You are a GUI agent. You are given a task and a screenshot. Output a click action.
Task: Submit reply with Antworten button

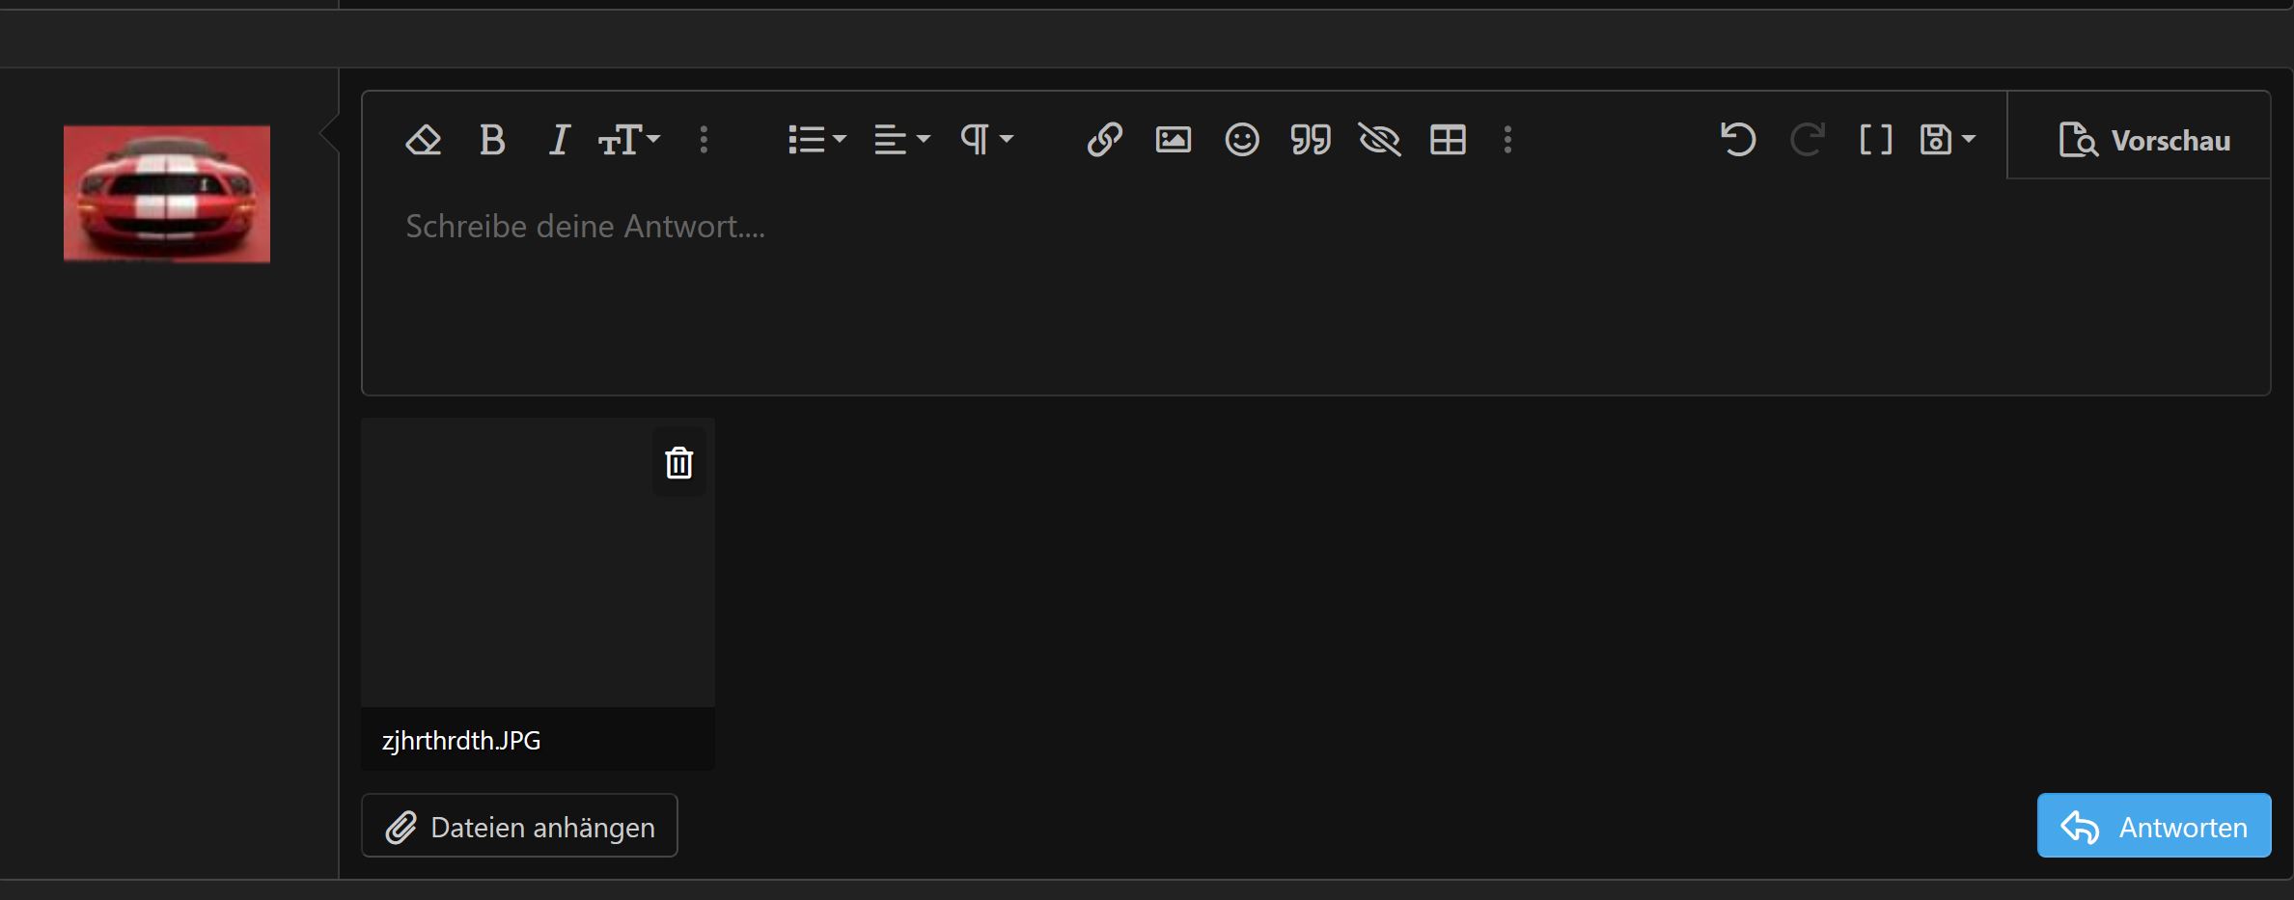pos(2154,826)
